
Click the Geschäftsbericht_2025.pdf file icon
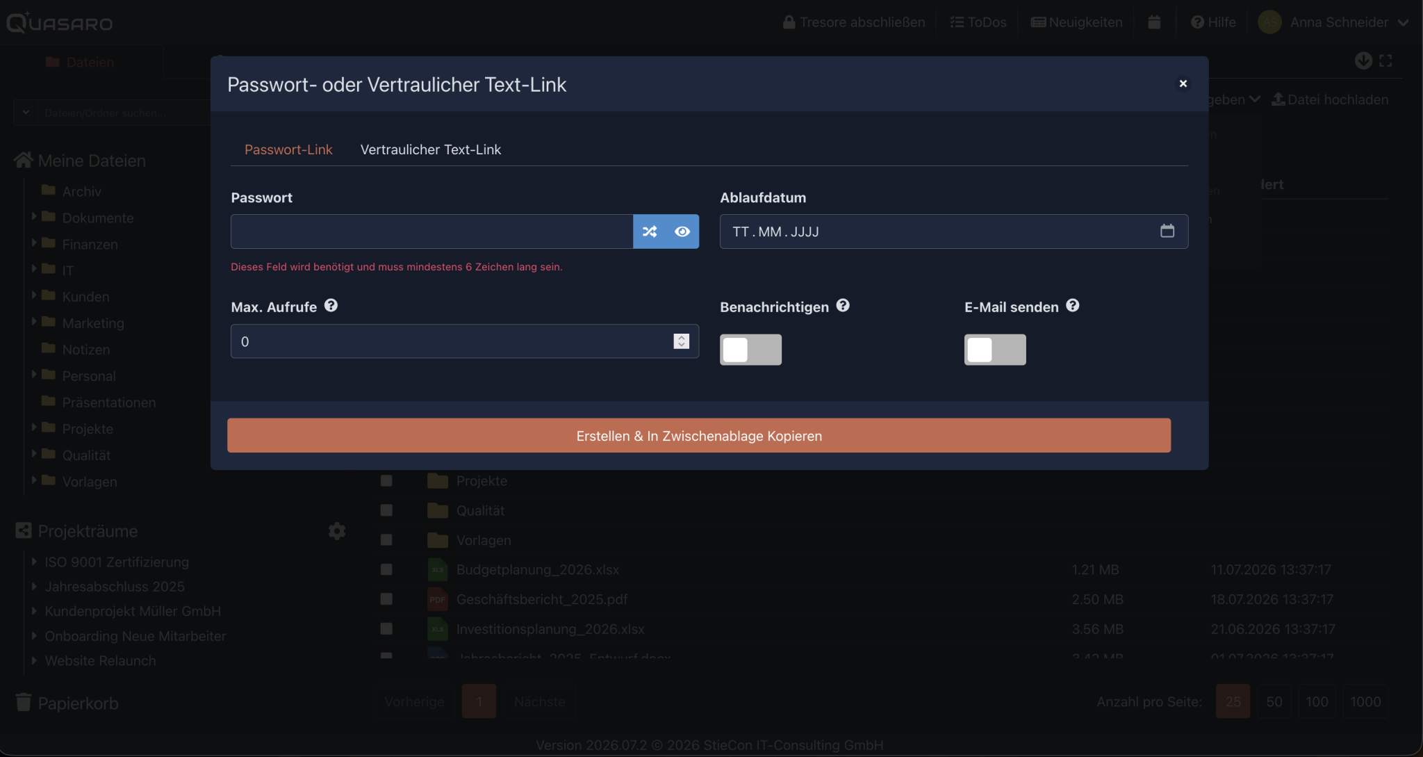click(x=437, y=599)
